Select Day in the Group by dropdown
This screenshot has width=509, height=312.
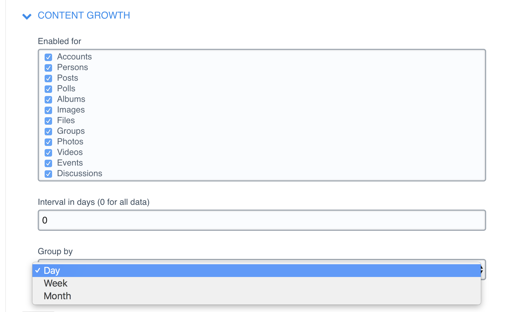coord(52,271)
